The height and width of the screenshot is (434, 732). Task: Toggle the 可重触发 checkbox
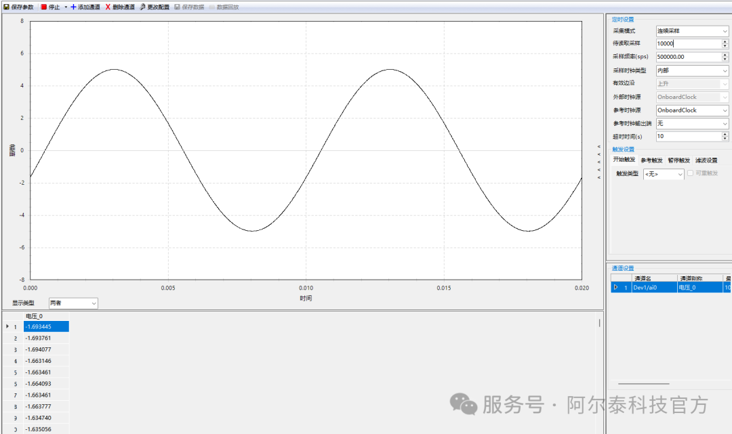pyautogui.click(x=691, y=174)
